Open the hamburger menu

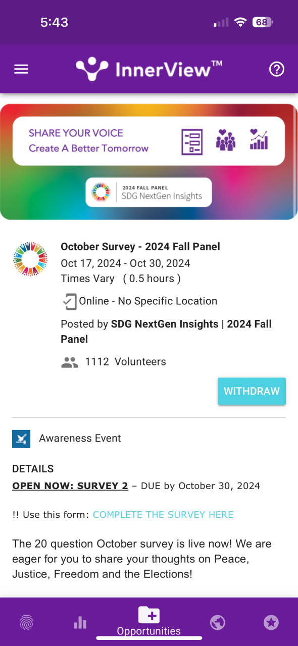[x=21, y=70]
